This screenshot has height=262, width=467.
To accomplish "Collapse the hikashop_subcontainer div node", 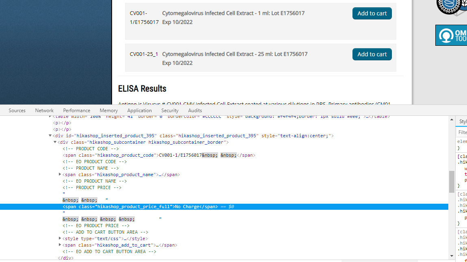I will (55, 143).
